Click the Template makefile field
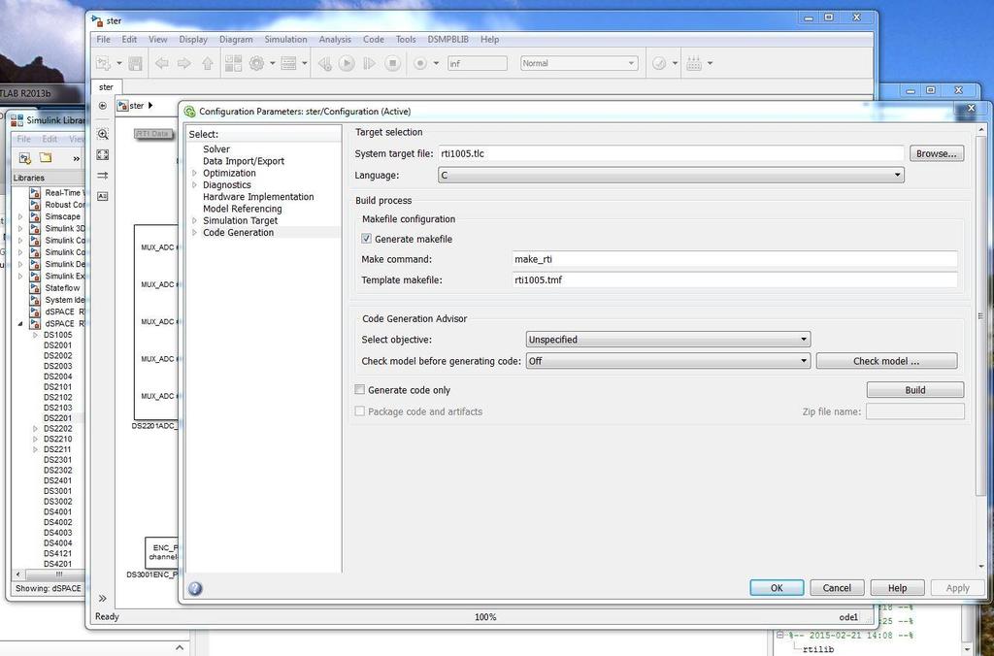 click(735, 279)
